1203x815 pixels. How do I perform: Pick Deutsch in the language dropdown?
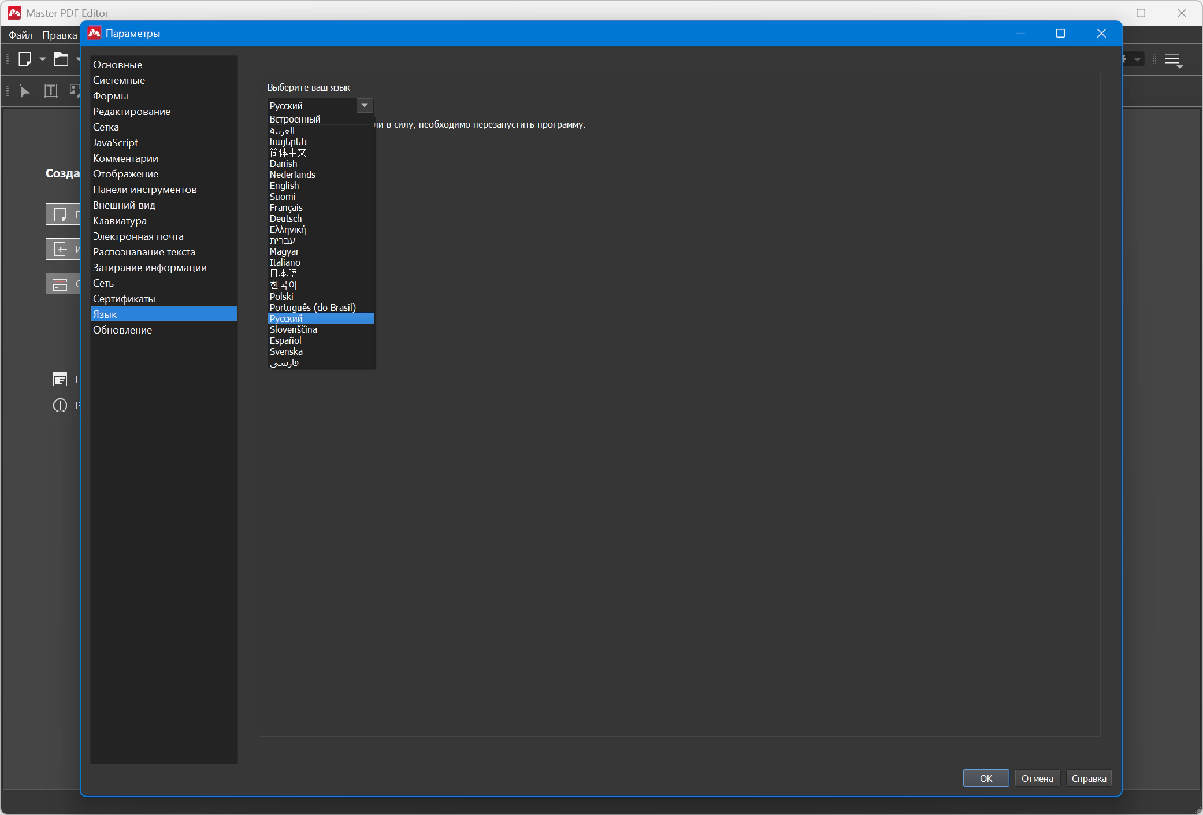(x=285, y=218)
